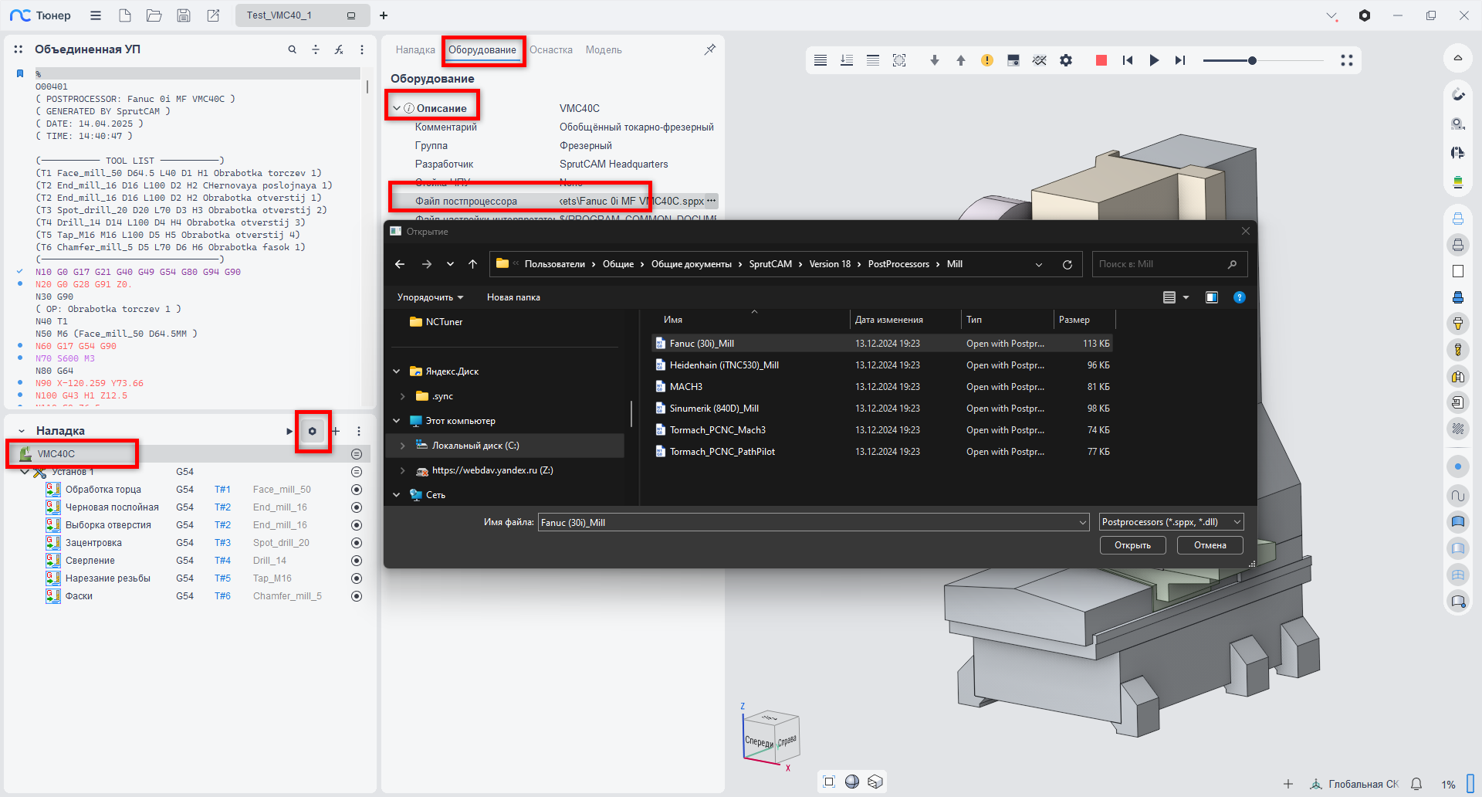Click the yellow warning icon in toolbar
Viewport: 1482px width, 797px height.
click(986, 60)
